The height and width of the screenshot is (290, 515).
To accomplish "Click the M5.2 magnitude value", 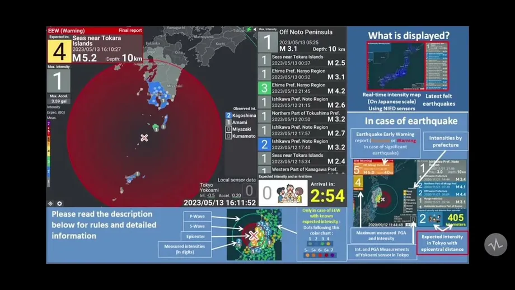I will tap(85, 58).
